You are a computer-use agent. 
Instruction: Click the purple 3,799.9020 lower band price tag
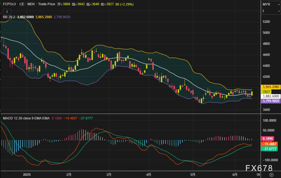pos(271,101)
